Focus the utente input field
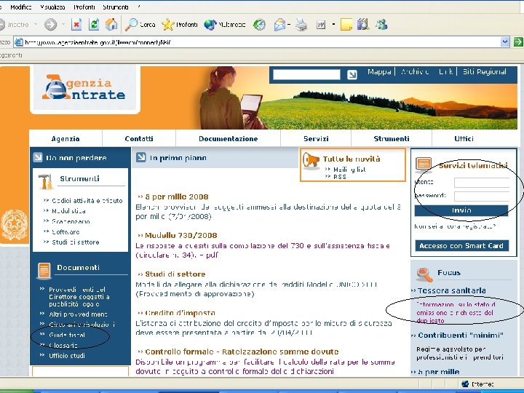The height and width of the screenshot is (393, 524). click(x=482, y=183)
